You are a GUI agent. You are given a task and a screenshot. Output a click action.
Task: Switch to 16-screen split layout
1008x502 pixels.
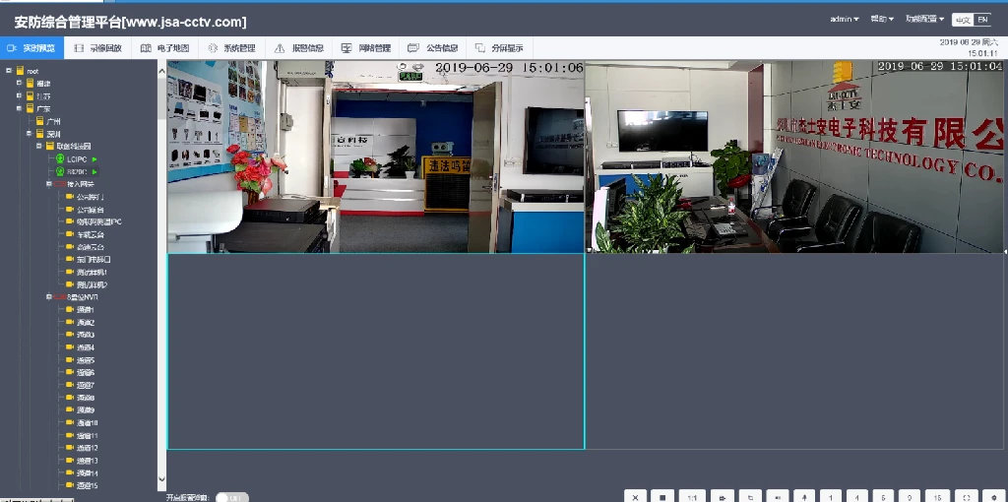pyautogui.click(x=937, y=497)
